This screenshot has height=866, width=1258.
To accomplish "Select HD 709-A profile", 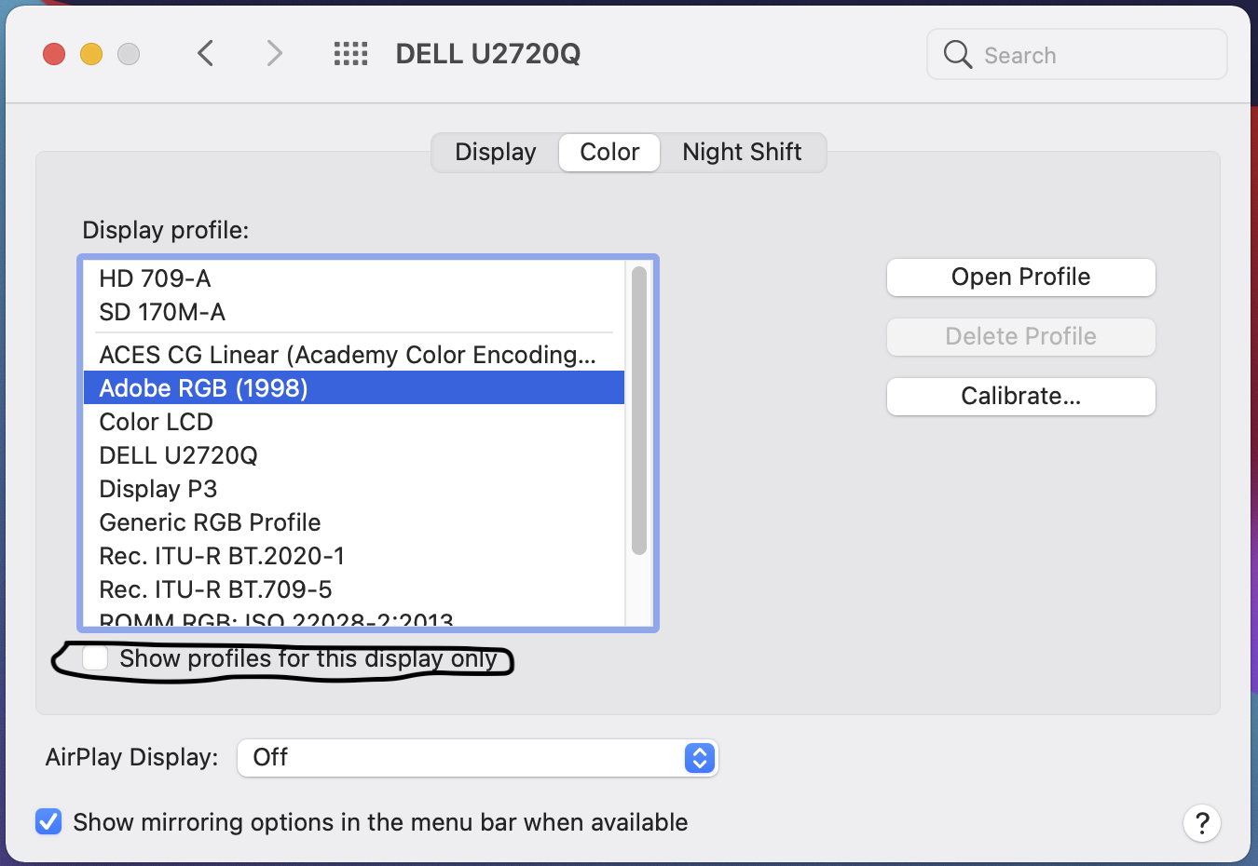I will pos(354,278).
